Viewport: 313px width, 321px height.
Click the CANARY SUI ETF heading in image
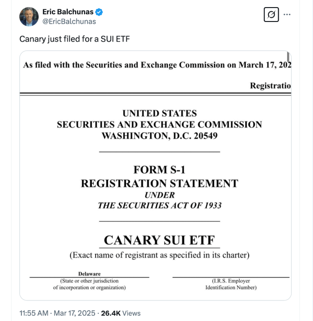point(159,240)
